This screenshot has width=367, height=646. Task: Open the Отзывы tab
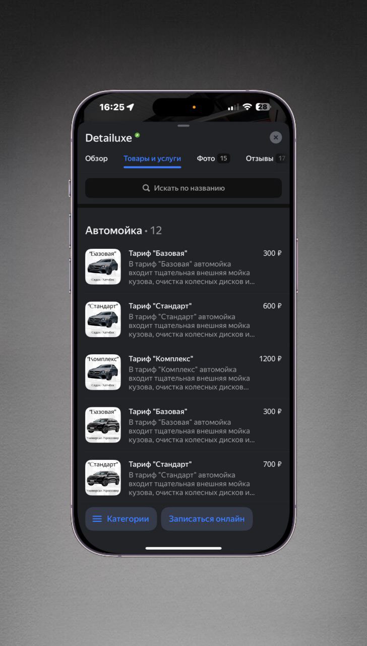pyautogui.click(x=260, y=158)
